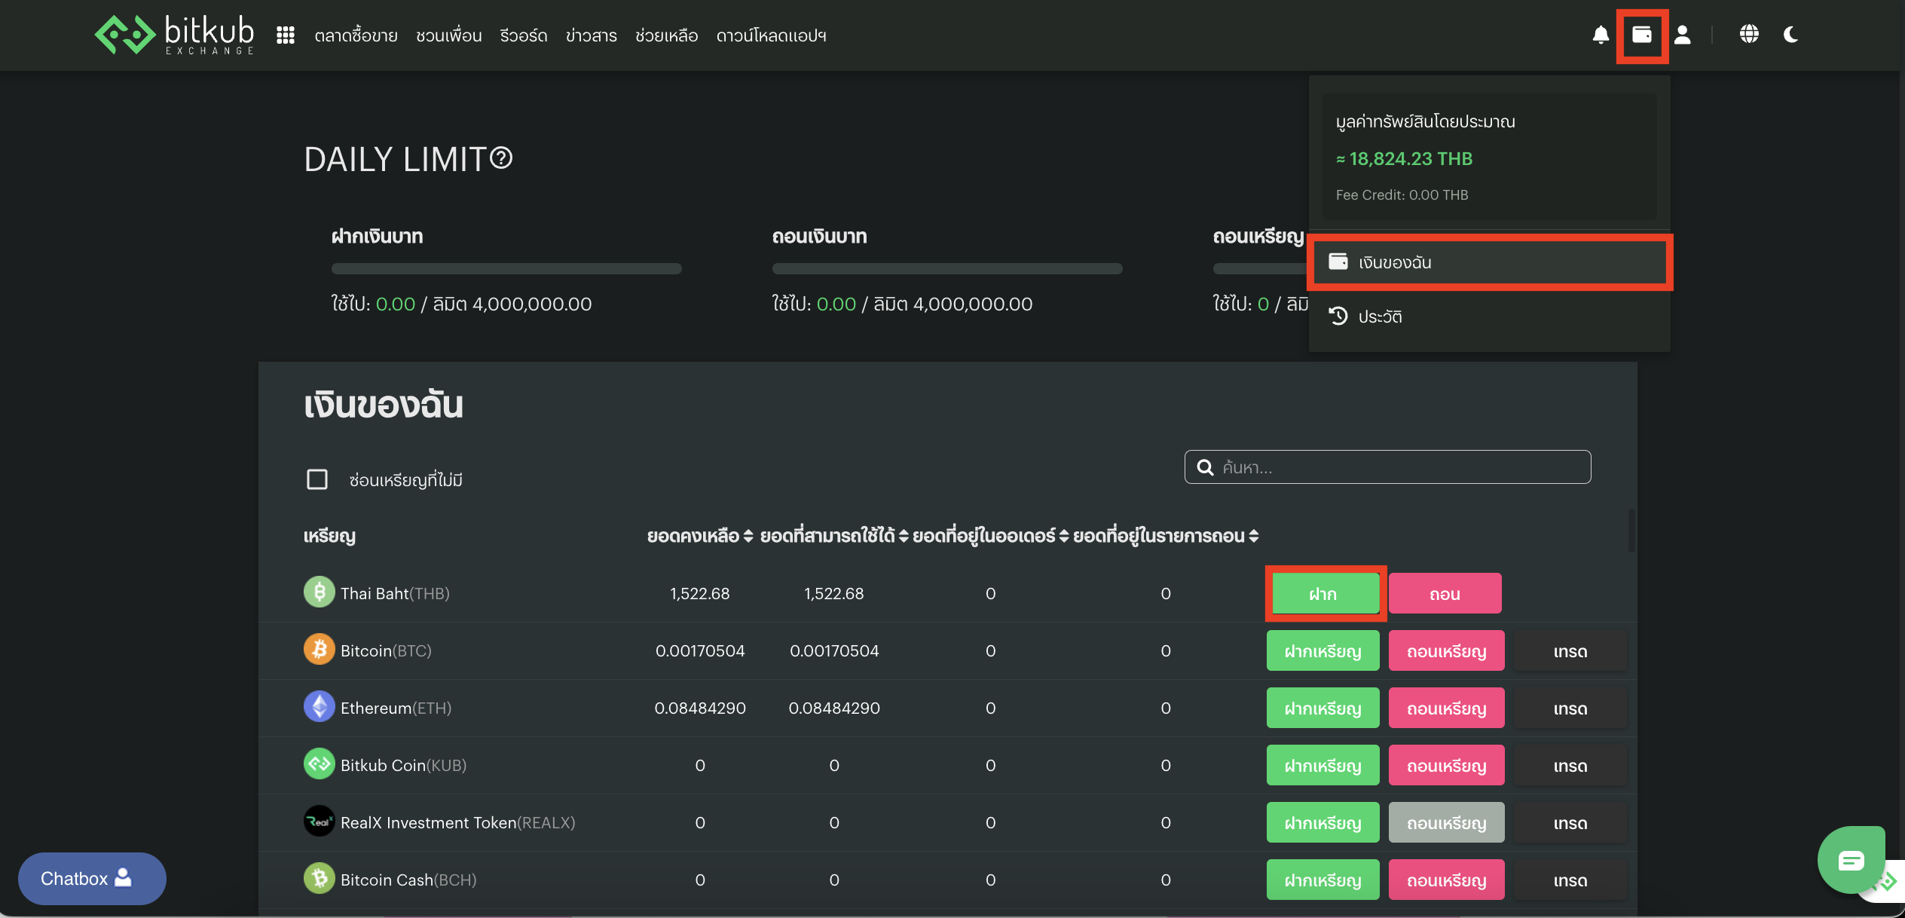This screenshot has width=1905, height=918.
Task: Click the globe language icon
Action: pos(1749,35)
